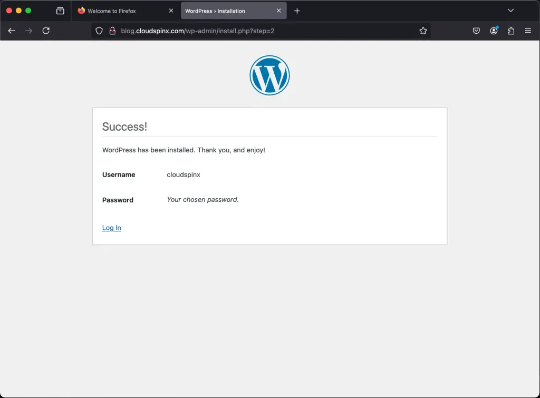Open the sidebar icon beside the tabs
This screenshot has height=398, width=540.
pyautogui.click(x=61, y=10)
